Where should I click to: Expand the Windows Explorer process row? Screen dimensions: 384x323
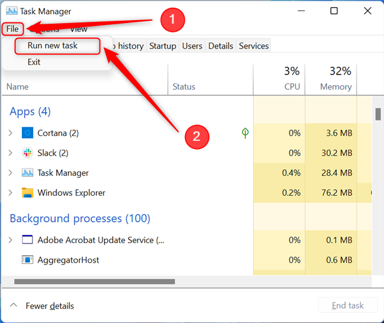coord(10,192)
